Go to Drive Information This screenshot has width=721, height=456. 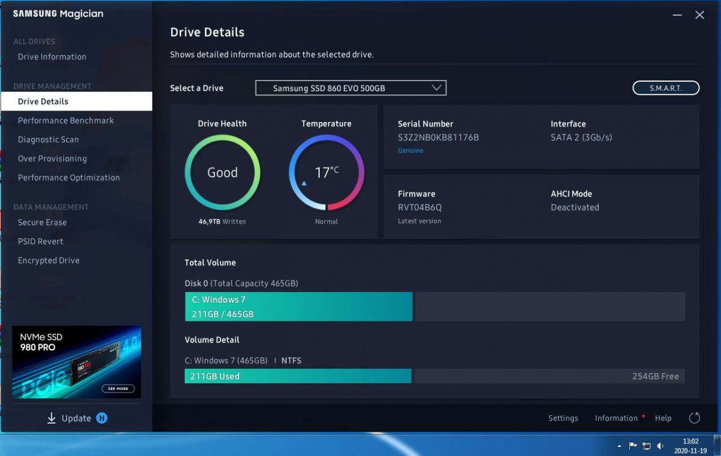coord(52,56)
